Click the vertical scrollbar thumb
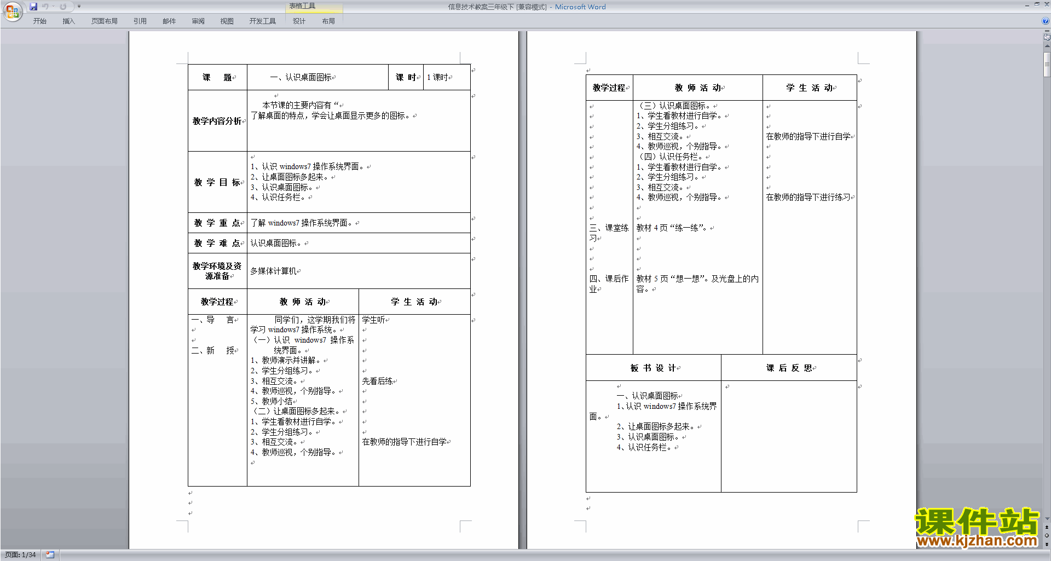The image size is (1051, 561). (1047, 64)
